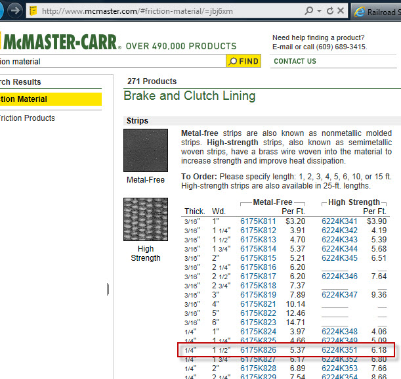Click the 14.71 price for 6175K823
The image size is (401, 379).
295,323
